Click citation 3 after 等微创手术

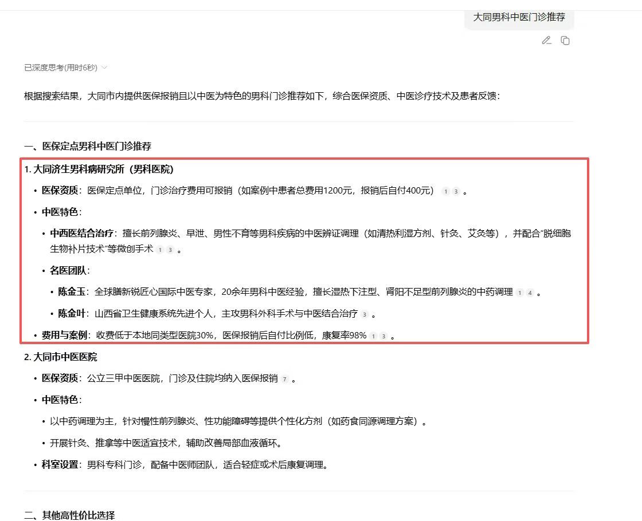(x=170, y=250)
